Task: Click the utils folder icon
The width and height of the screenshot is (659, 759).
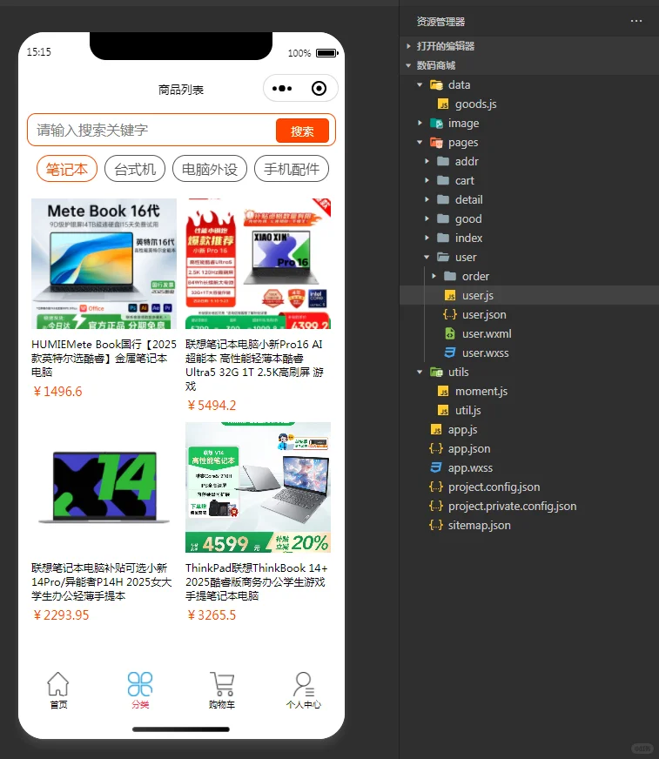Action: (436, 372)
